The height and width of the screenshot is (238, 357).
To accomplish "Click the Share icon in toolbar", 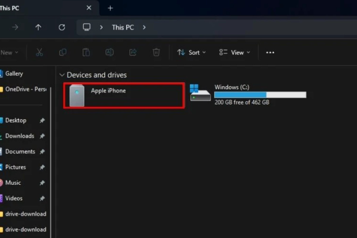I will pyautogui.click(x=133, y=53).
